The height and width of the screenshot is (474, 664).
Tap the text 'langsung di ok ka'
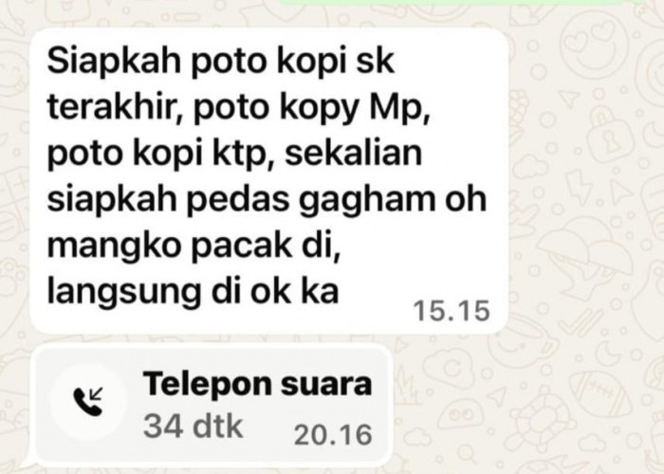click(x=193, y=292)
